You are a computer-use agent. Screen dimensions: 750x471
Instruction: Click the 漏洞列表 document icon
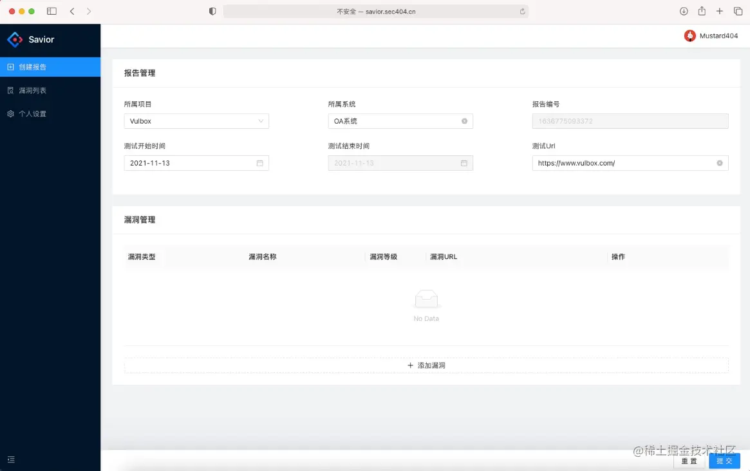point(10,90)
